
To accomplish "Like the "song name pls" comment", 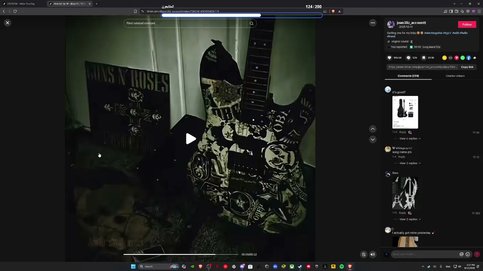I will (474, 157).
